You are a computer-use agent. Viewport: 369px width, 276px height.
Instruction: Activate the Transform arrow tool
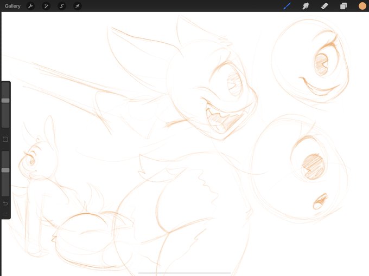tap(78, 6)
